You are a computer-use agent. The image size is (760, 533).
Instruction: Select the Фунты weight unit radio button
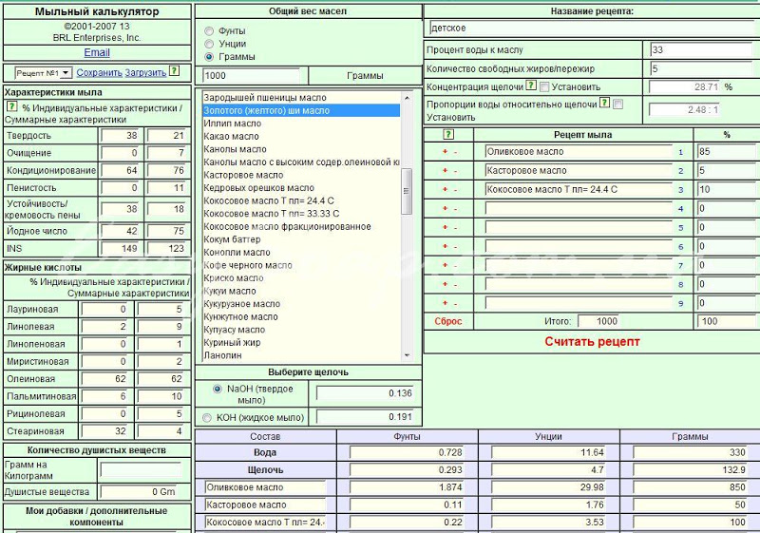pyautogui.click(x=209, y=31)
